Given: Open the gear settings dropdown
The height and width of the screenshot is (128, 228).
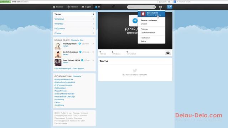Looking at the screenshot, I should pos(161,7).
